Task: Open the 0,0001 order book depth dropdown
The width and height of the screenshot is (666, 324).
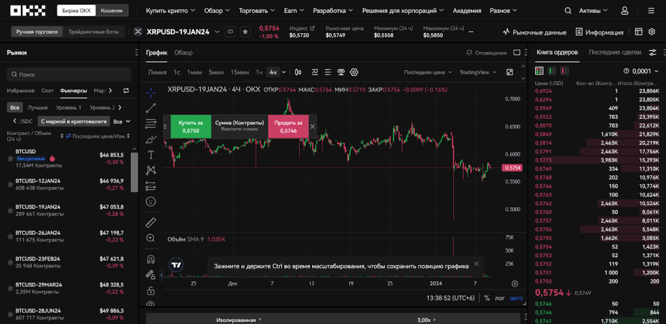Action: [x=641, y=71]
